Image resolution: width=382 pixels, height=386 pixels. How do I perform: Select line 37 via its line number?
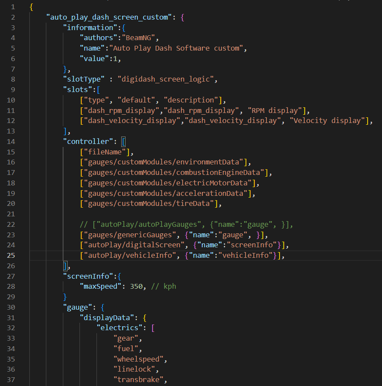point(11,380)
